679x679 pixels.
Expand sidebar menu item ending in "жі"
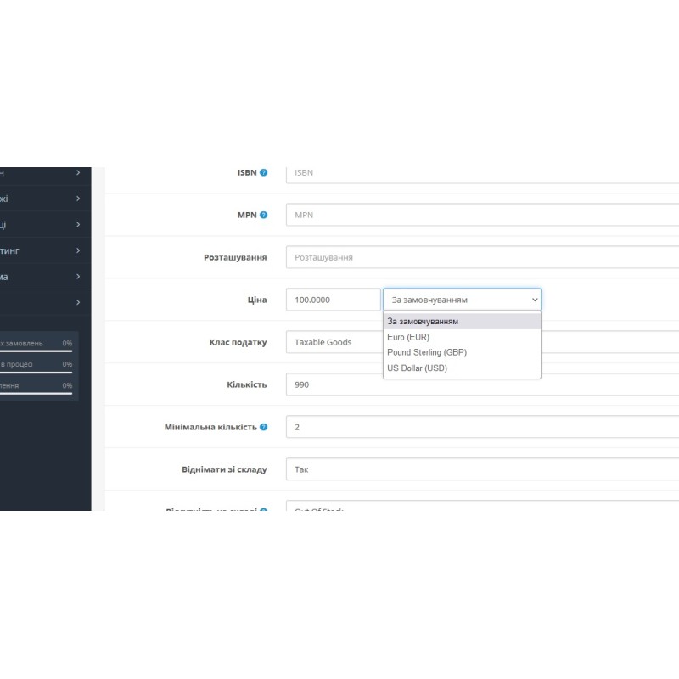click(42, 199)
